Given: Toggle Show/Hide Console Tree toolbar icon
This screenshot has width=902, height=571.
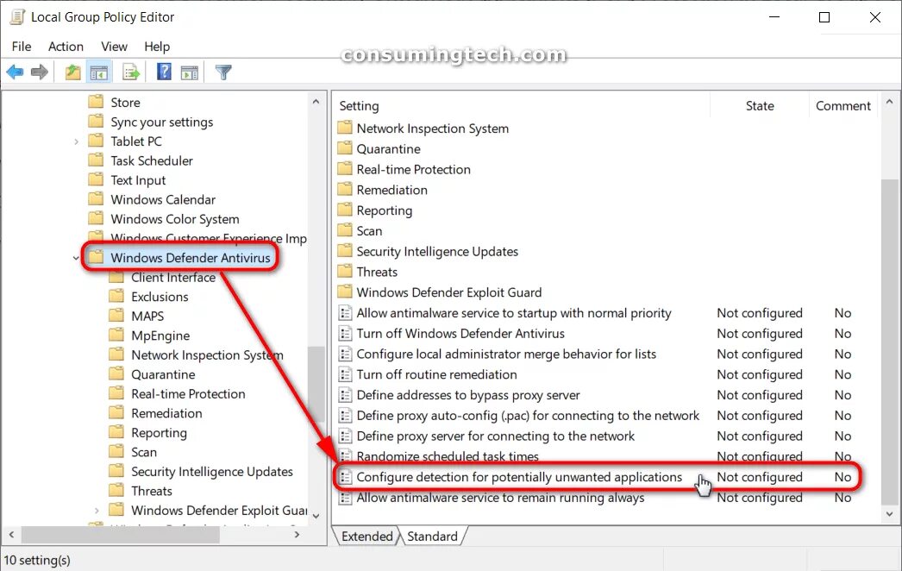Looking at the screenshot, I should [99, 72].
